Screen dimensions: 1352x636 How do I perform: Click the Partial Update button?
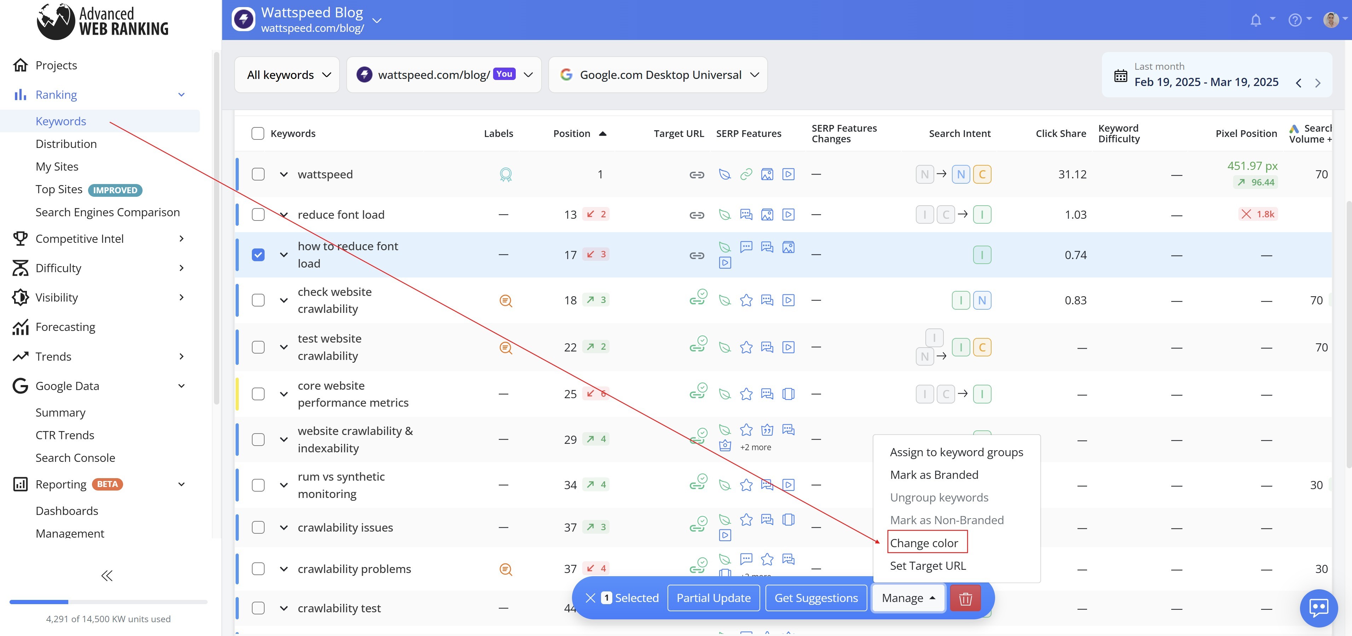point(713,598)
